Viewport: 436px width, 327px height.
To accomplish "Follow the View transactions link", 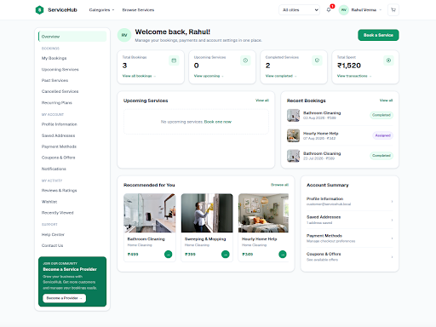I will (354, 76).
